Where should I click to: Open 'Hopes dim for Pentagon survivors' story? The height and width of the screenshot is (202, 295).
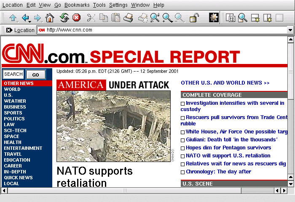(x=228, y=148)
